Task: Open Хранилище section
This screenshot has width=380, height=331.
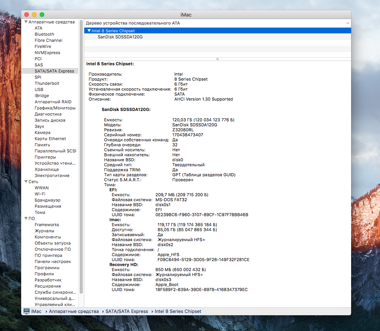Action: tap(47, 169)
